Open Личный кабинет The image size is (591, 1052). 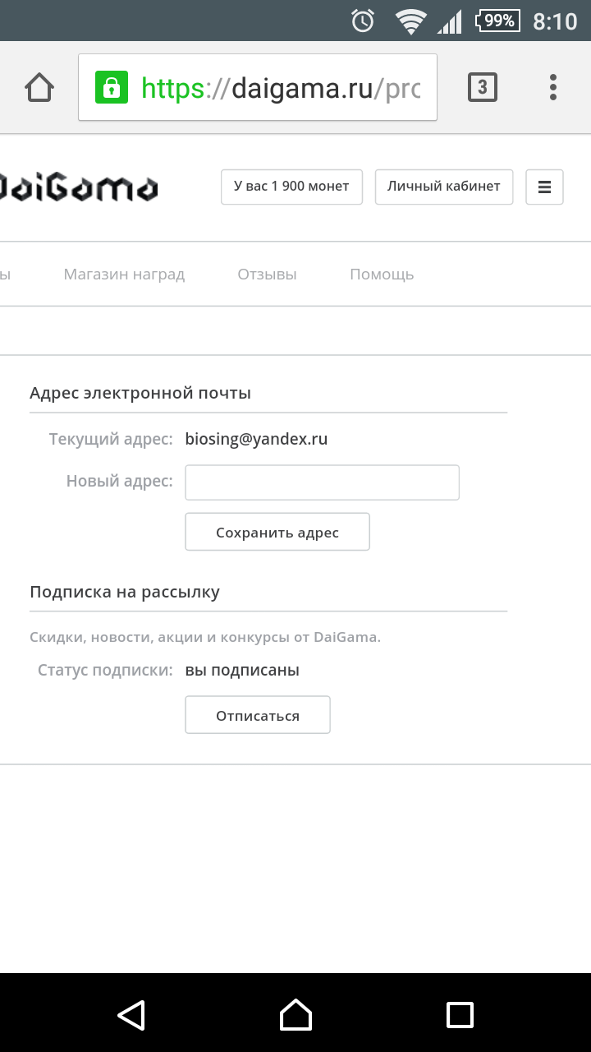(x=443, y=187)
